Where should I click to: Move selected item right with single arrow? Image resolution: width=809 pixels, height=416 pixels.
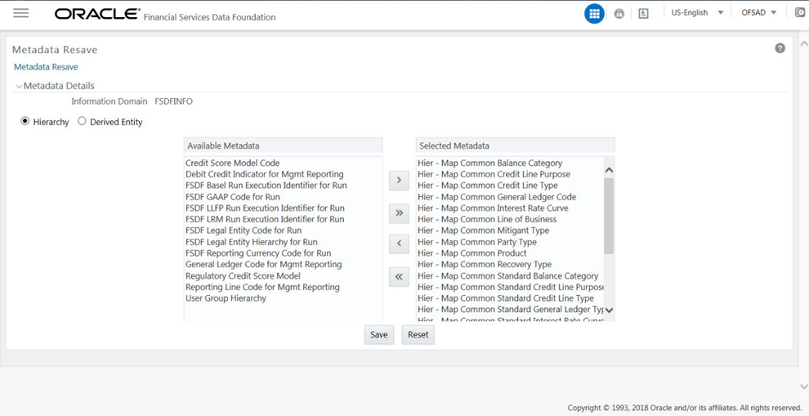(399, 180)
